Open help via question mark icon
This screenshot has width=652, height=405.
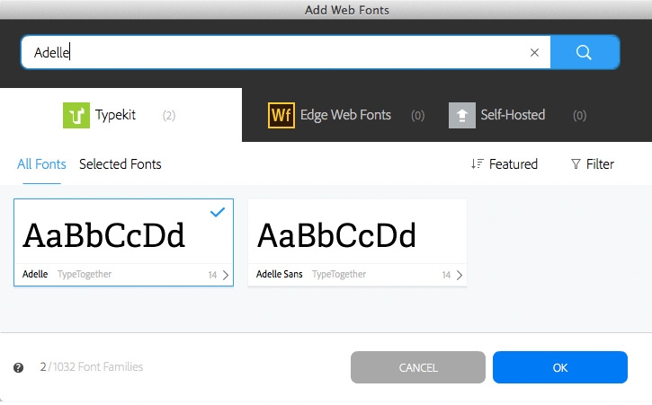[18, 367]
